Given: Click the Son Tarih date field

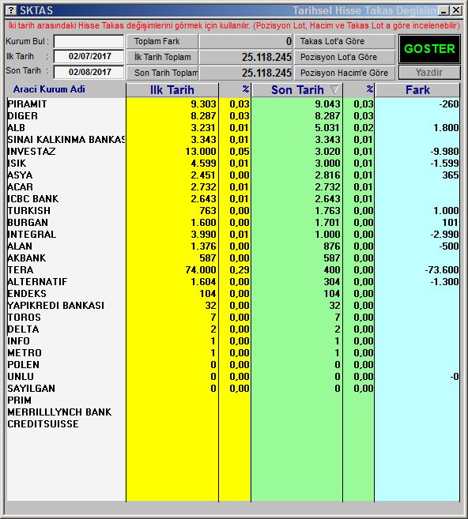Looking at the screenshot, I should click(89, 72).
